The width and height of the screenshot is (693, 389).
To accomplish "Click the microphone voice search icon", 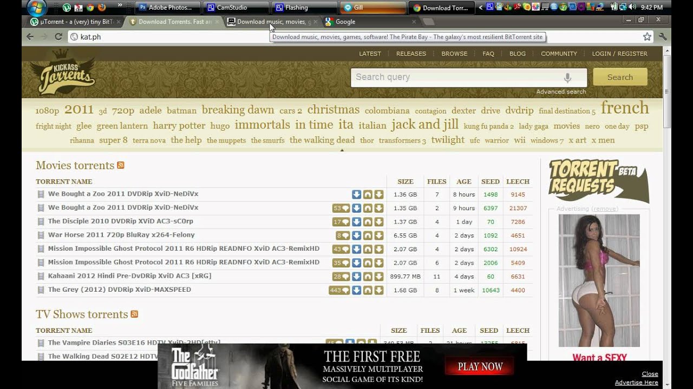I will click(x=567, y=77).
